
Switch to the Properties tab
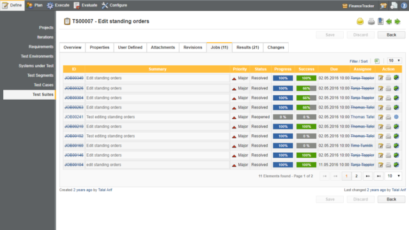(100, 47)
